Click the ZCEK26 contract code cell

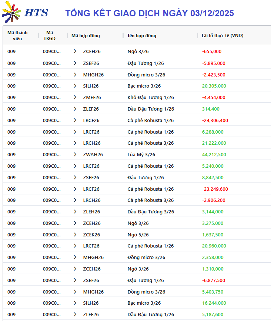[91, 235]
